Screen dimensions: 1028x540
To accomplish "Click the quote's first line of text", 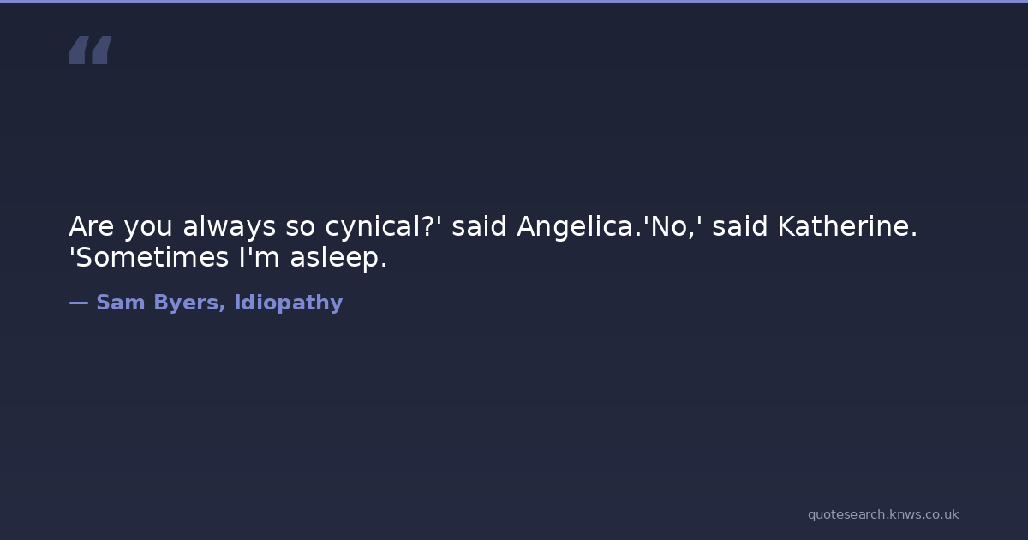I will click(x=493, y=227).
